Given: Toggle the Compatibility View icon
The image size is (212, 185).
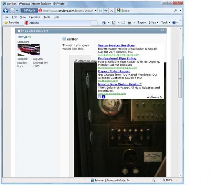Looking at the screenshot, I should [101, 11].
